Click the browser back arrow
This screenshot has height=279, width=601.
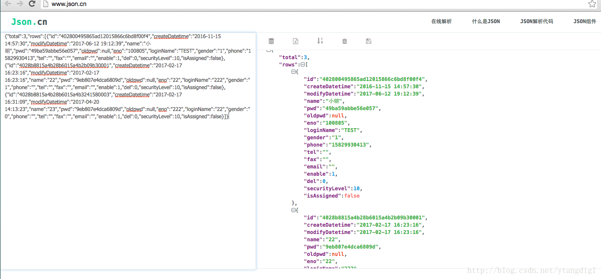(x=8, y=4)
